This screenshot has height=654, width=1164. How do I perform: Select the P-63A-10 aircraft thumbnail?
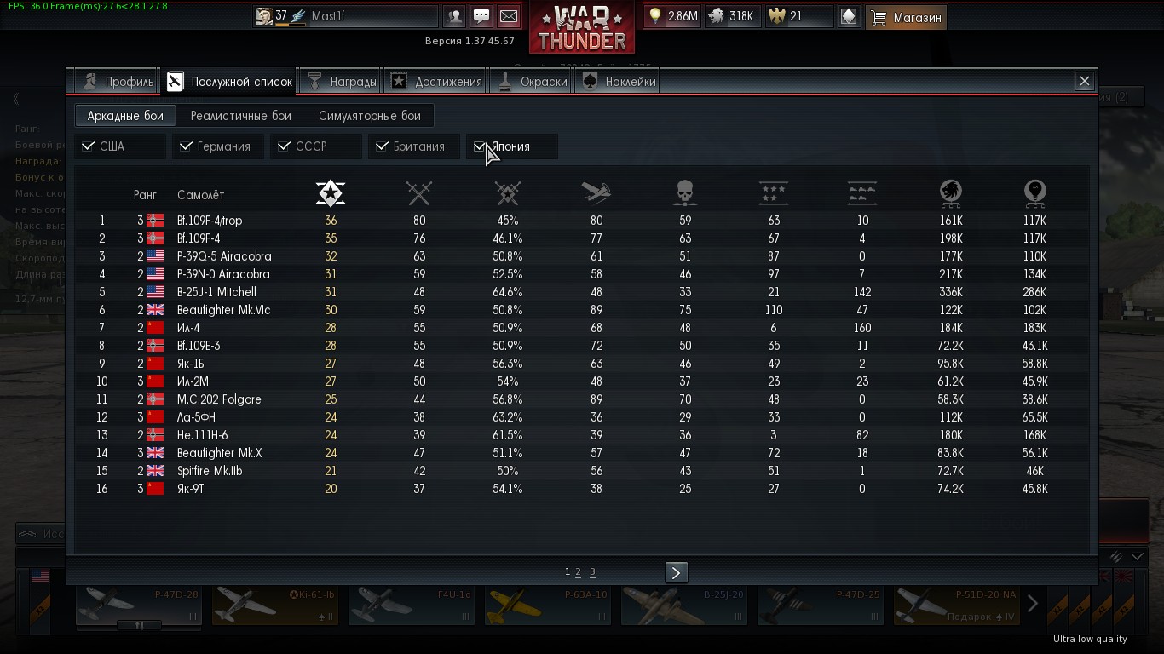[x=547, y=605]
